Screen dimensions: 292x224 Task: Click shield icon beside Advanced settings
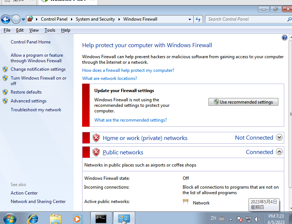(x=5, y=101)
